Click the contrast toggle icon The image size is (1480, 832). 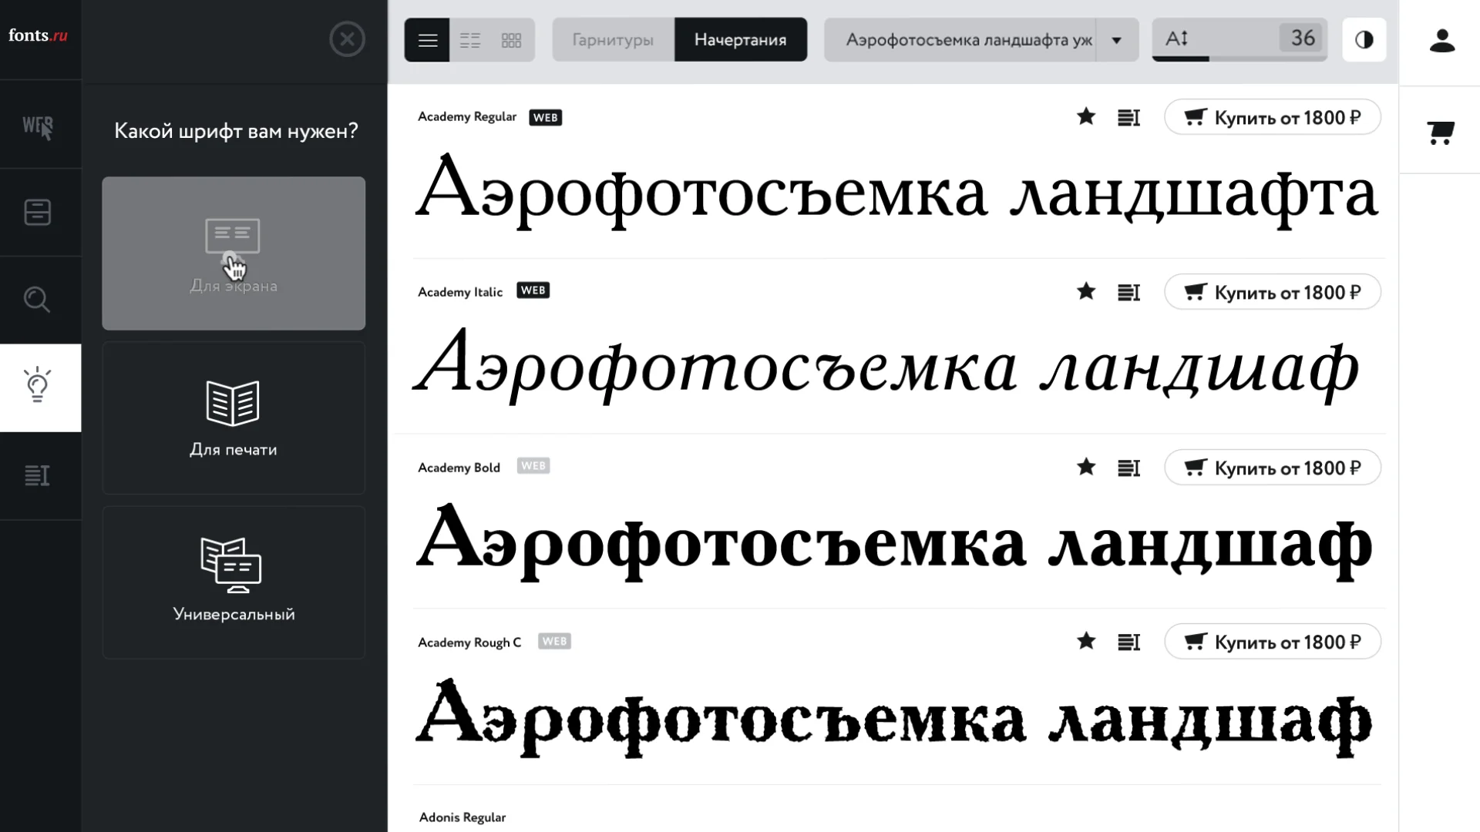click(1364, 39)
